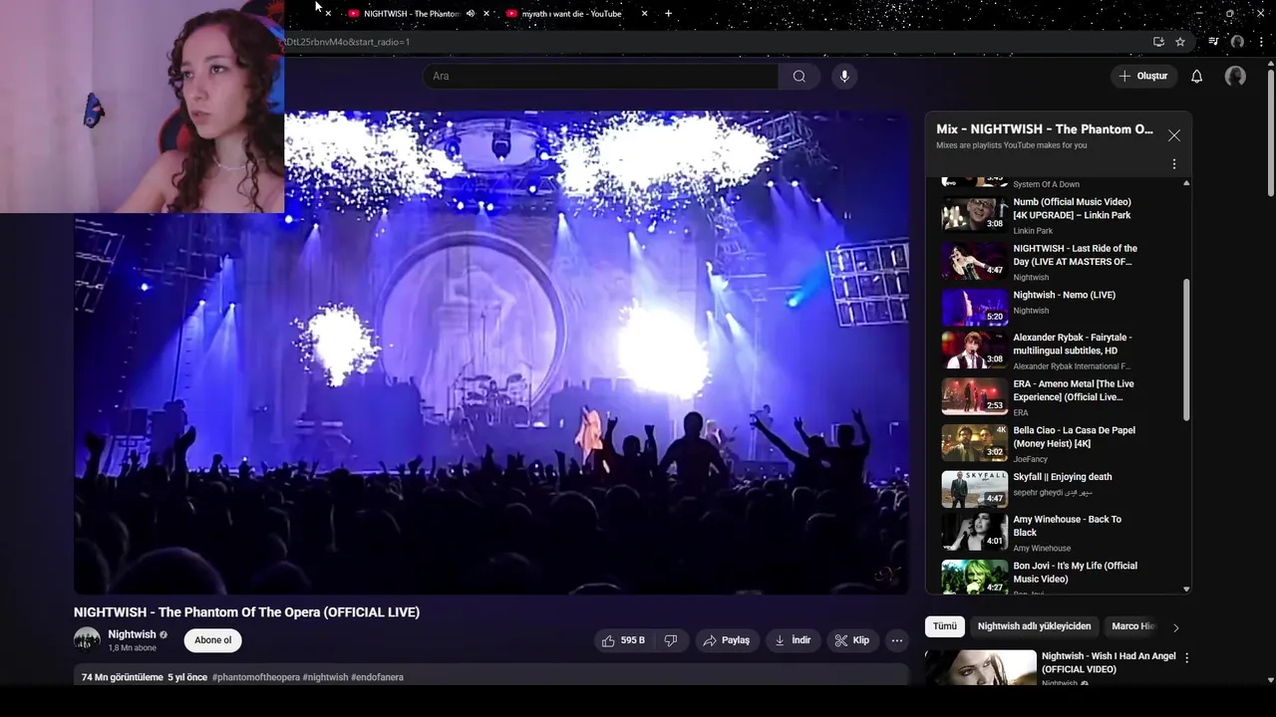Click the playlist scrollbar up arrow
This screenshot has width=1276, height=717.
[x=1186, y=183]
